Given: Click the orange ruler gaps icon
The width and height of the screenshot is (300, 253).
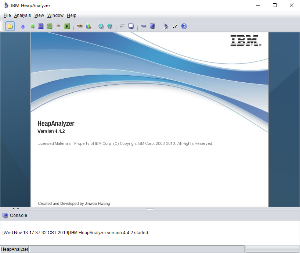Looking at the screenshot, I should click(x=80, y=26).
